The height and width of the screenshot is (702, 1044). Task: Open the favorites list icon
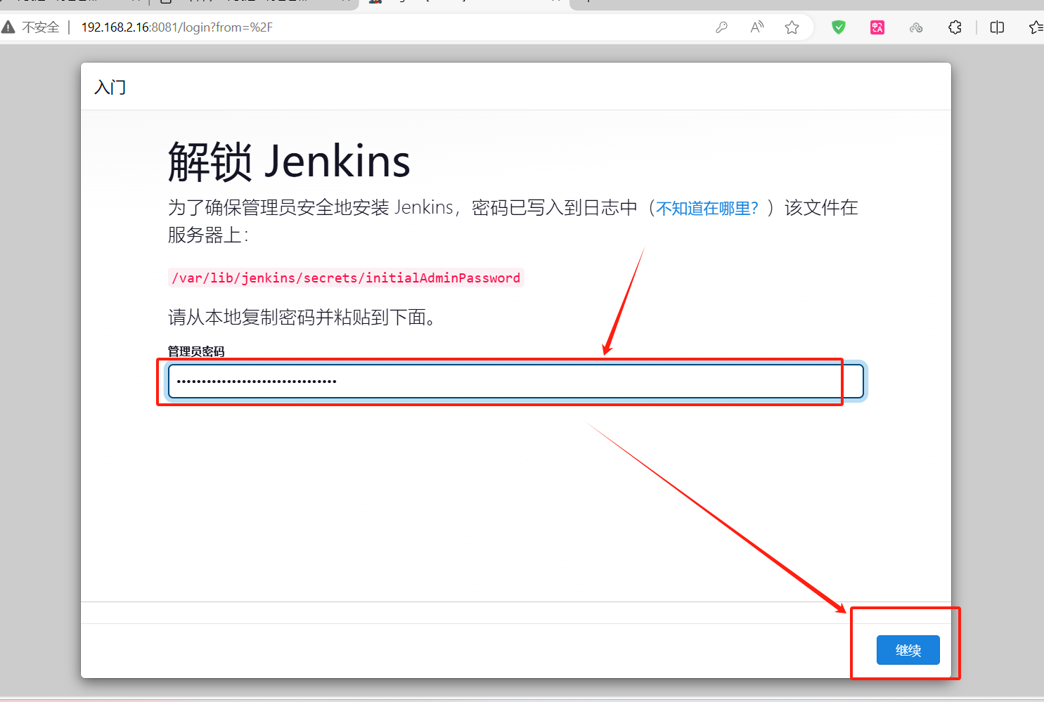tap(1036, 27)
